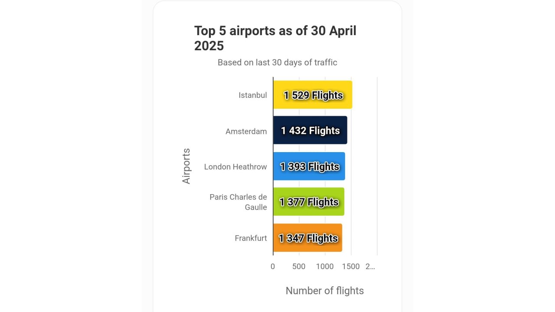Click the '1 377 Flights' data label

tap(309, 202)
